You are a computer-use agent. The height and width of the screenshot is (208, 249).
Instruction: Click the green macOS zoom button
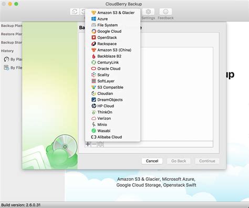point(16,4)
